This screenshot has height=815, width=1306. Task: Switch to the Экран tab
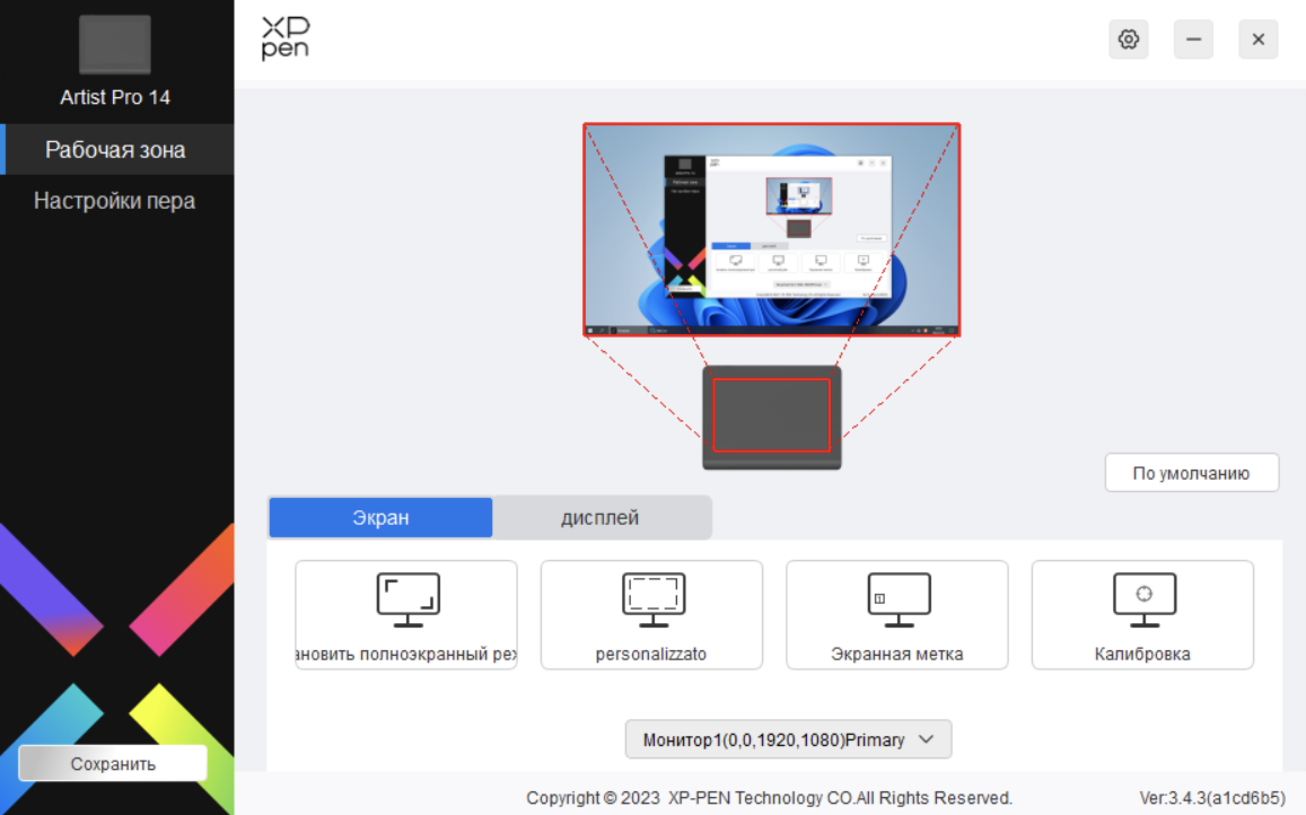(x=381, y=518)
